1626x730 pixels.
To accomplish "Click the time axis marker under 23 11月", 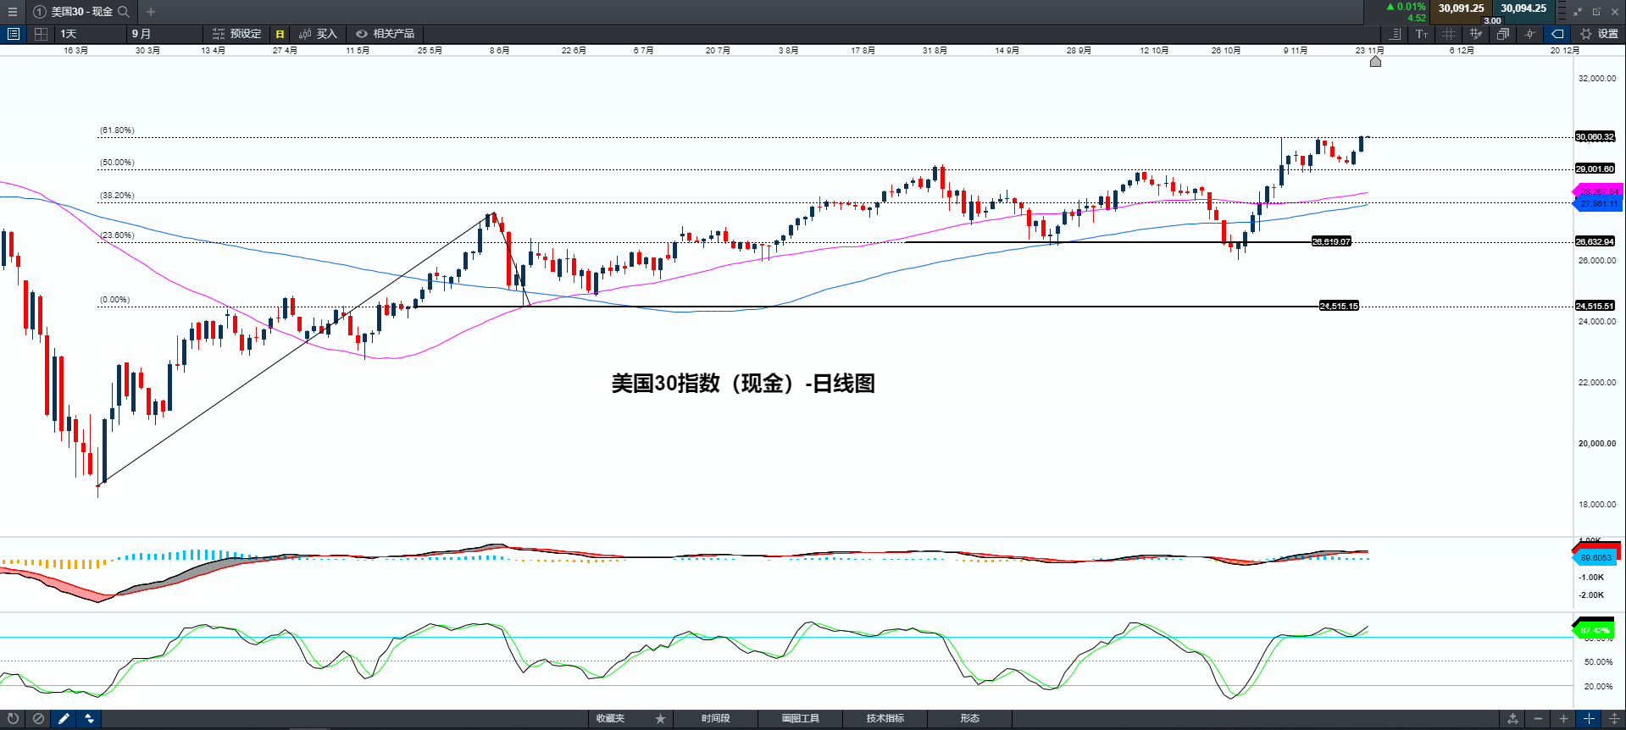I will tap(1375, 62).
